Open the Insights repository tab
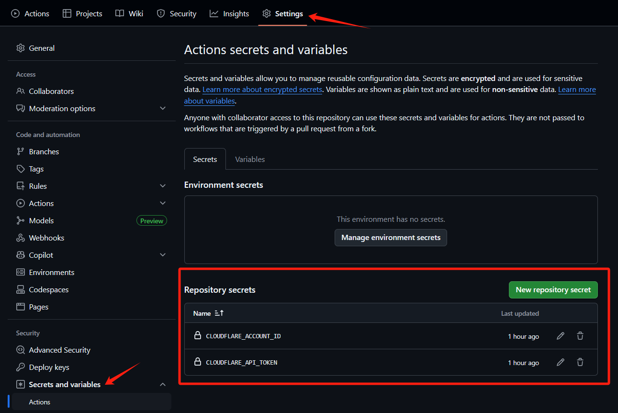The width and height of the screenshot is (618, 413). coord(229,13)
